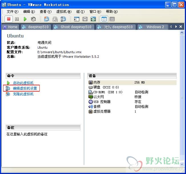Click the config path E:\vmware\Ubuntu\Ubuntu.vmx
Image resolution: width=186 pixels, height=174 pixels.
[x=59, y=52]
